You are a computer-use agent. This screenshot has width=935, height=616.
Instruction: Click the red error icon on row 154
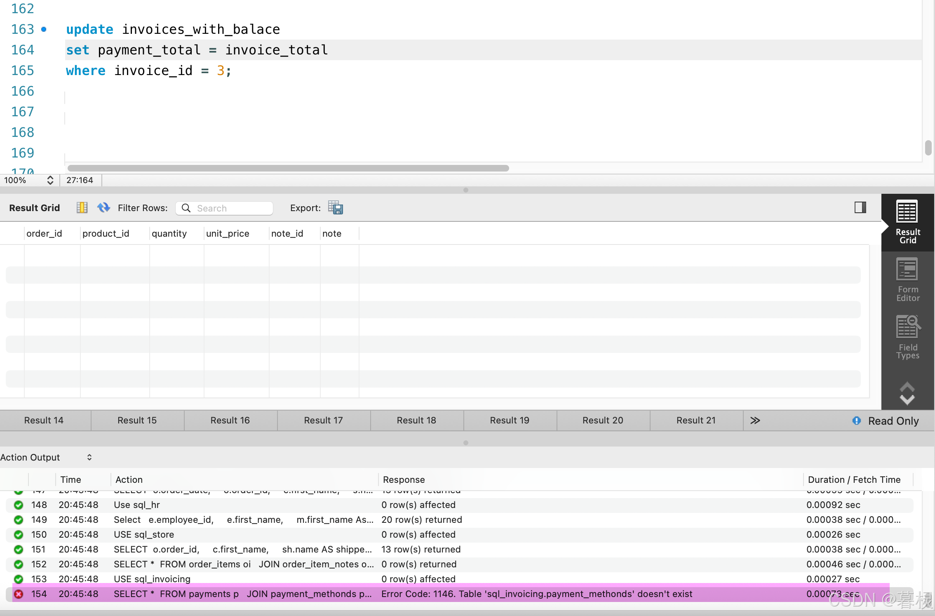point(19,594)
